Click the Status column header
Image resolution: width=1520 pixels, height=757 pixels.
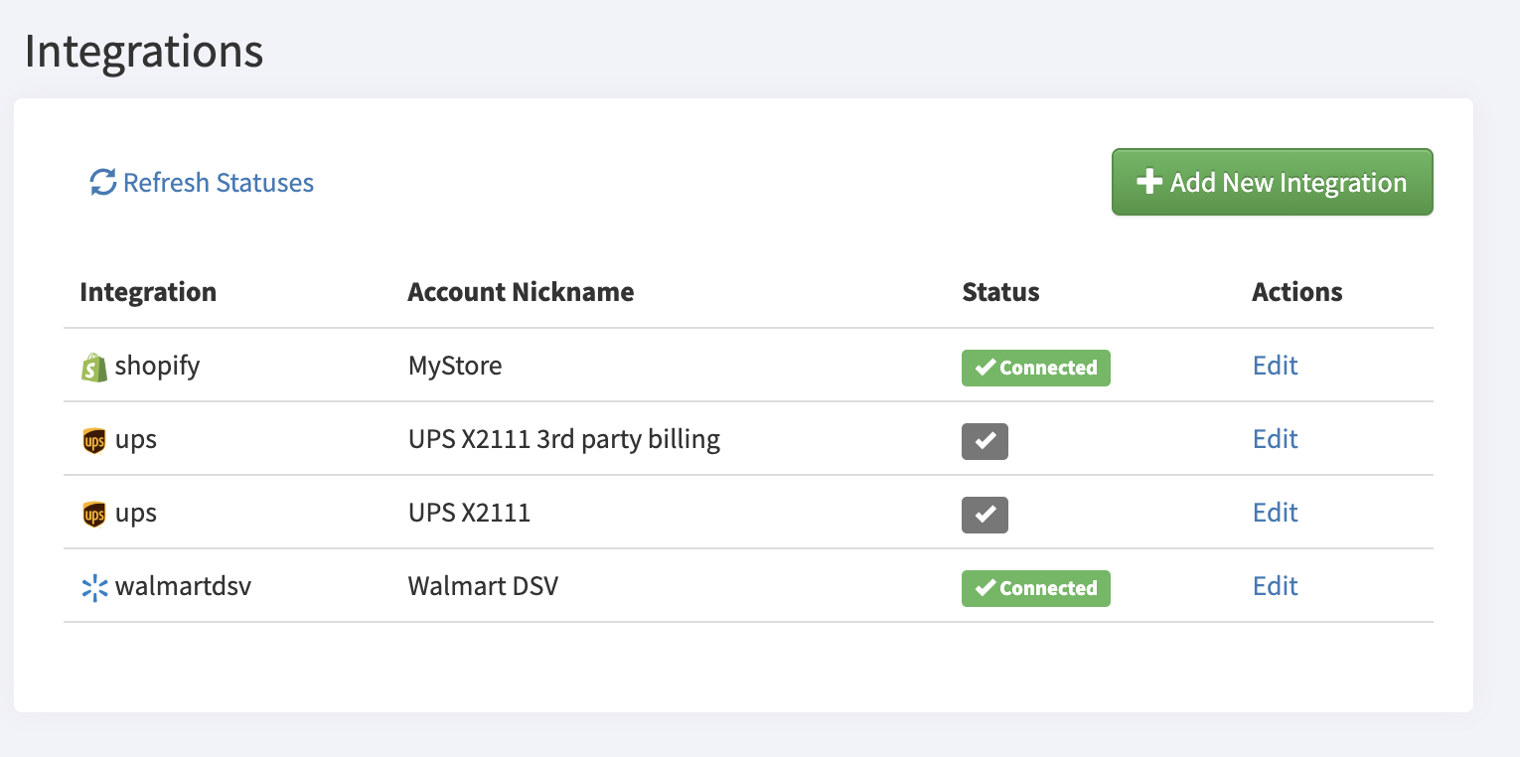click(1000, 292)
